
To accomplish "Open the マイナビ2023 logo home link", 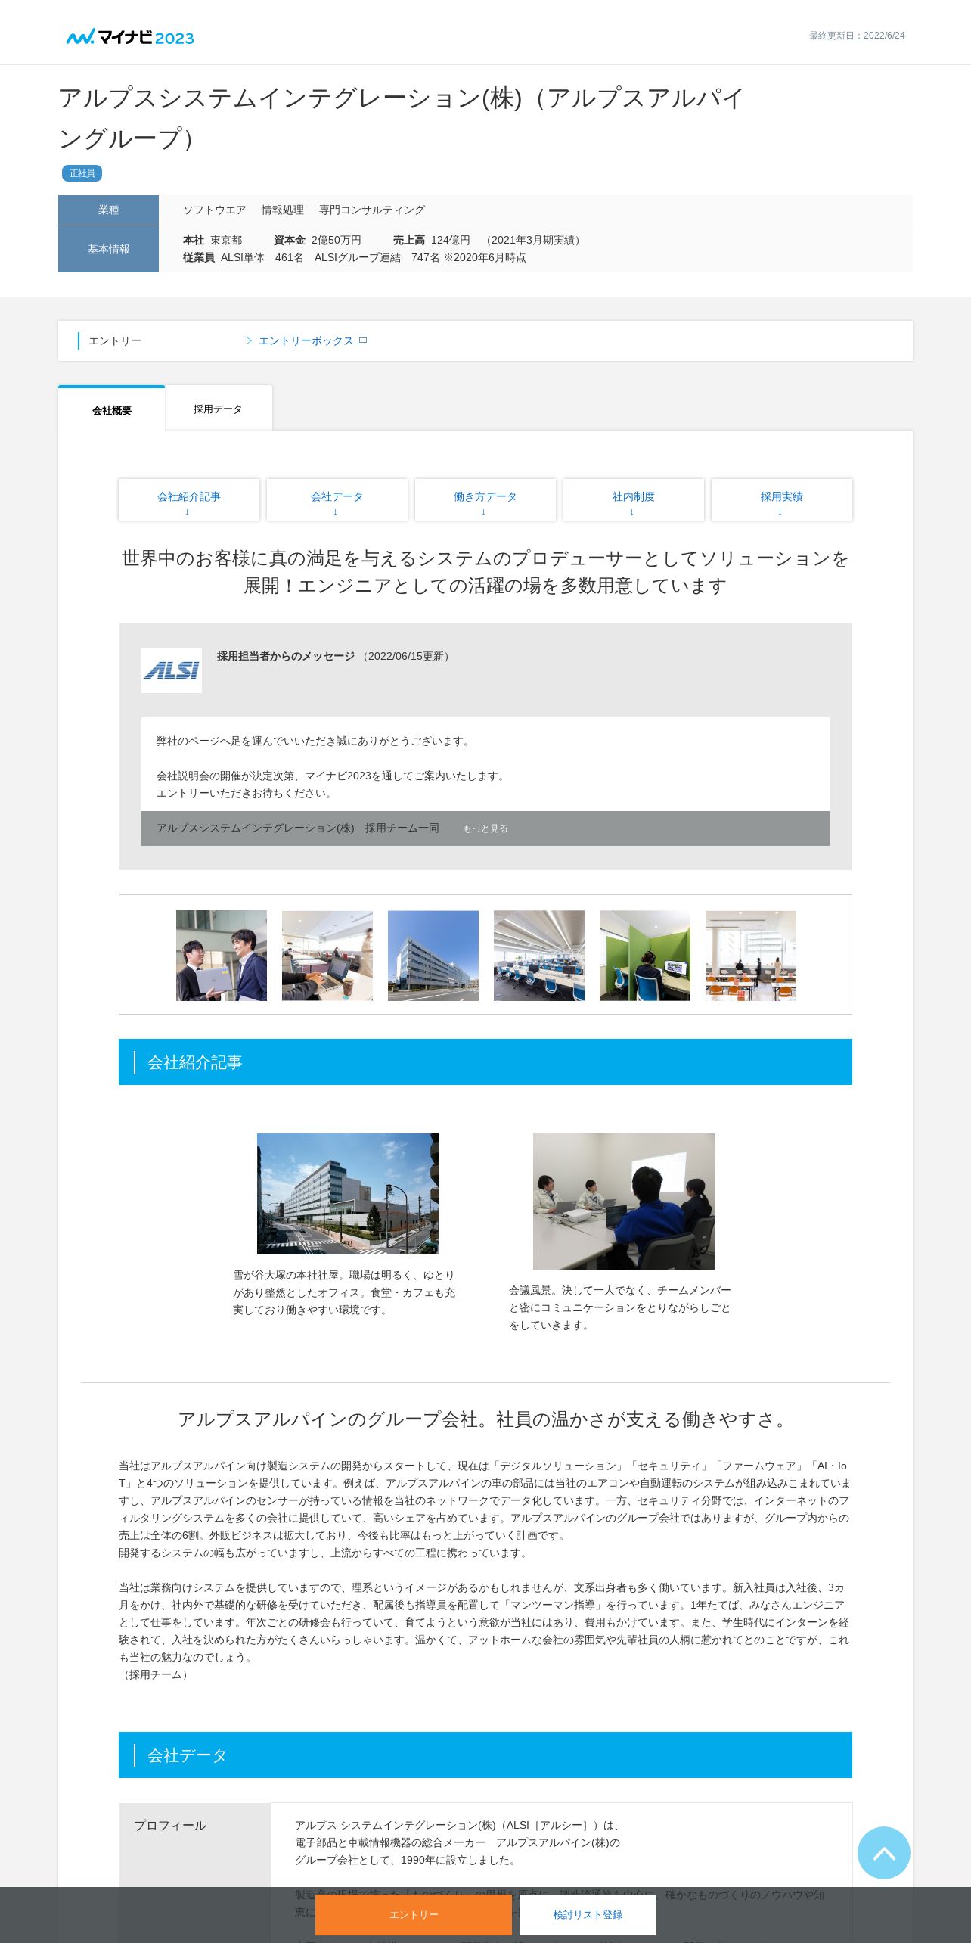I will [130, 37].
